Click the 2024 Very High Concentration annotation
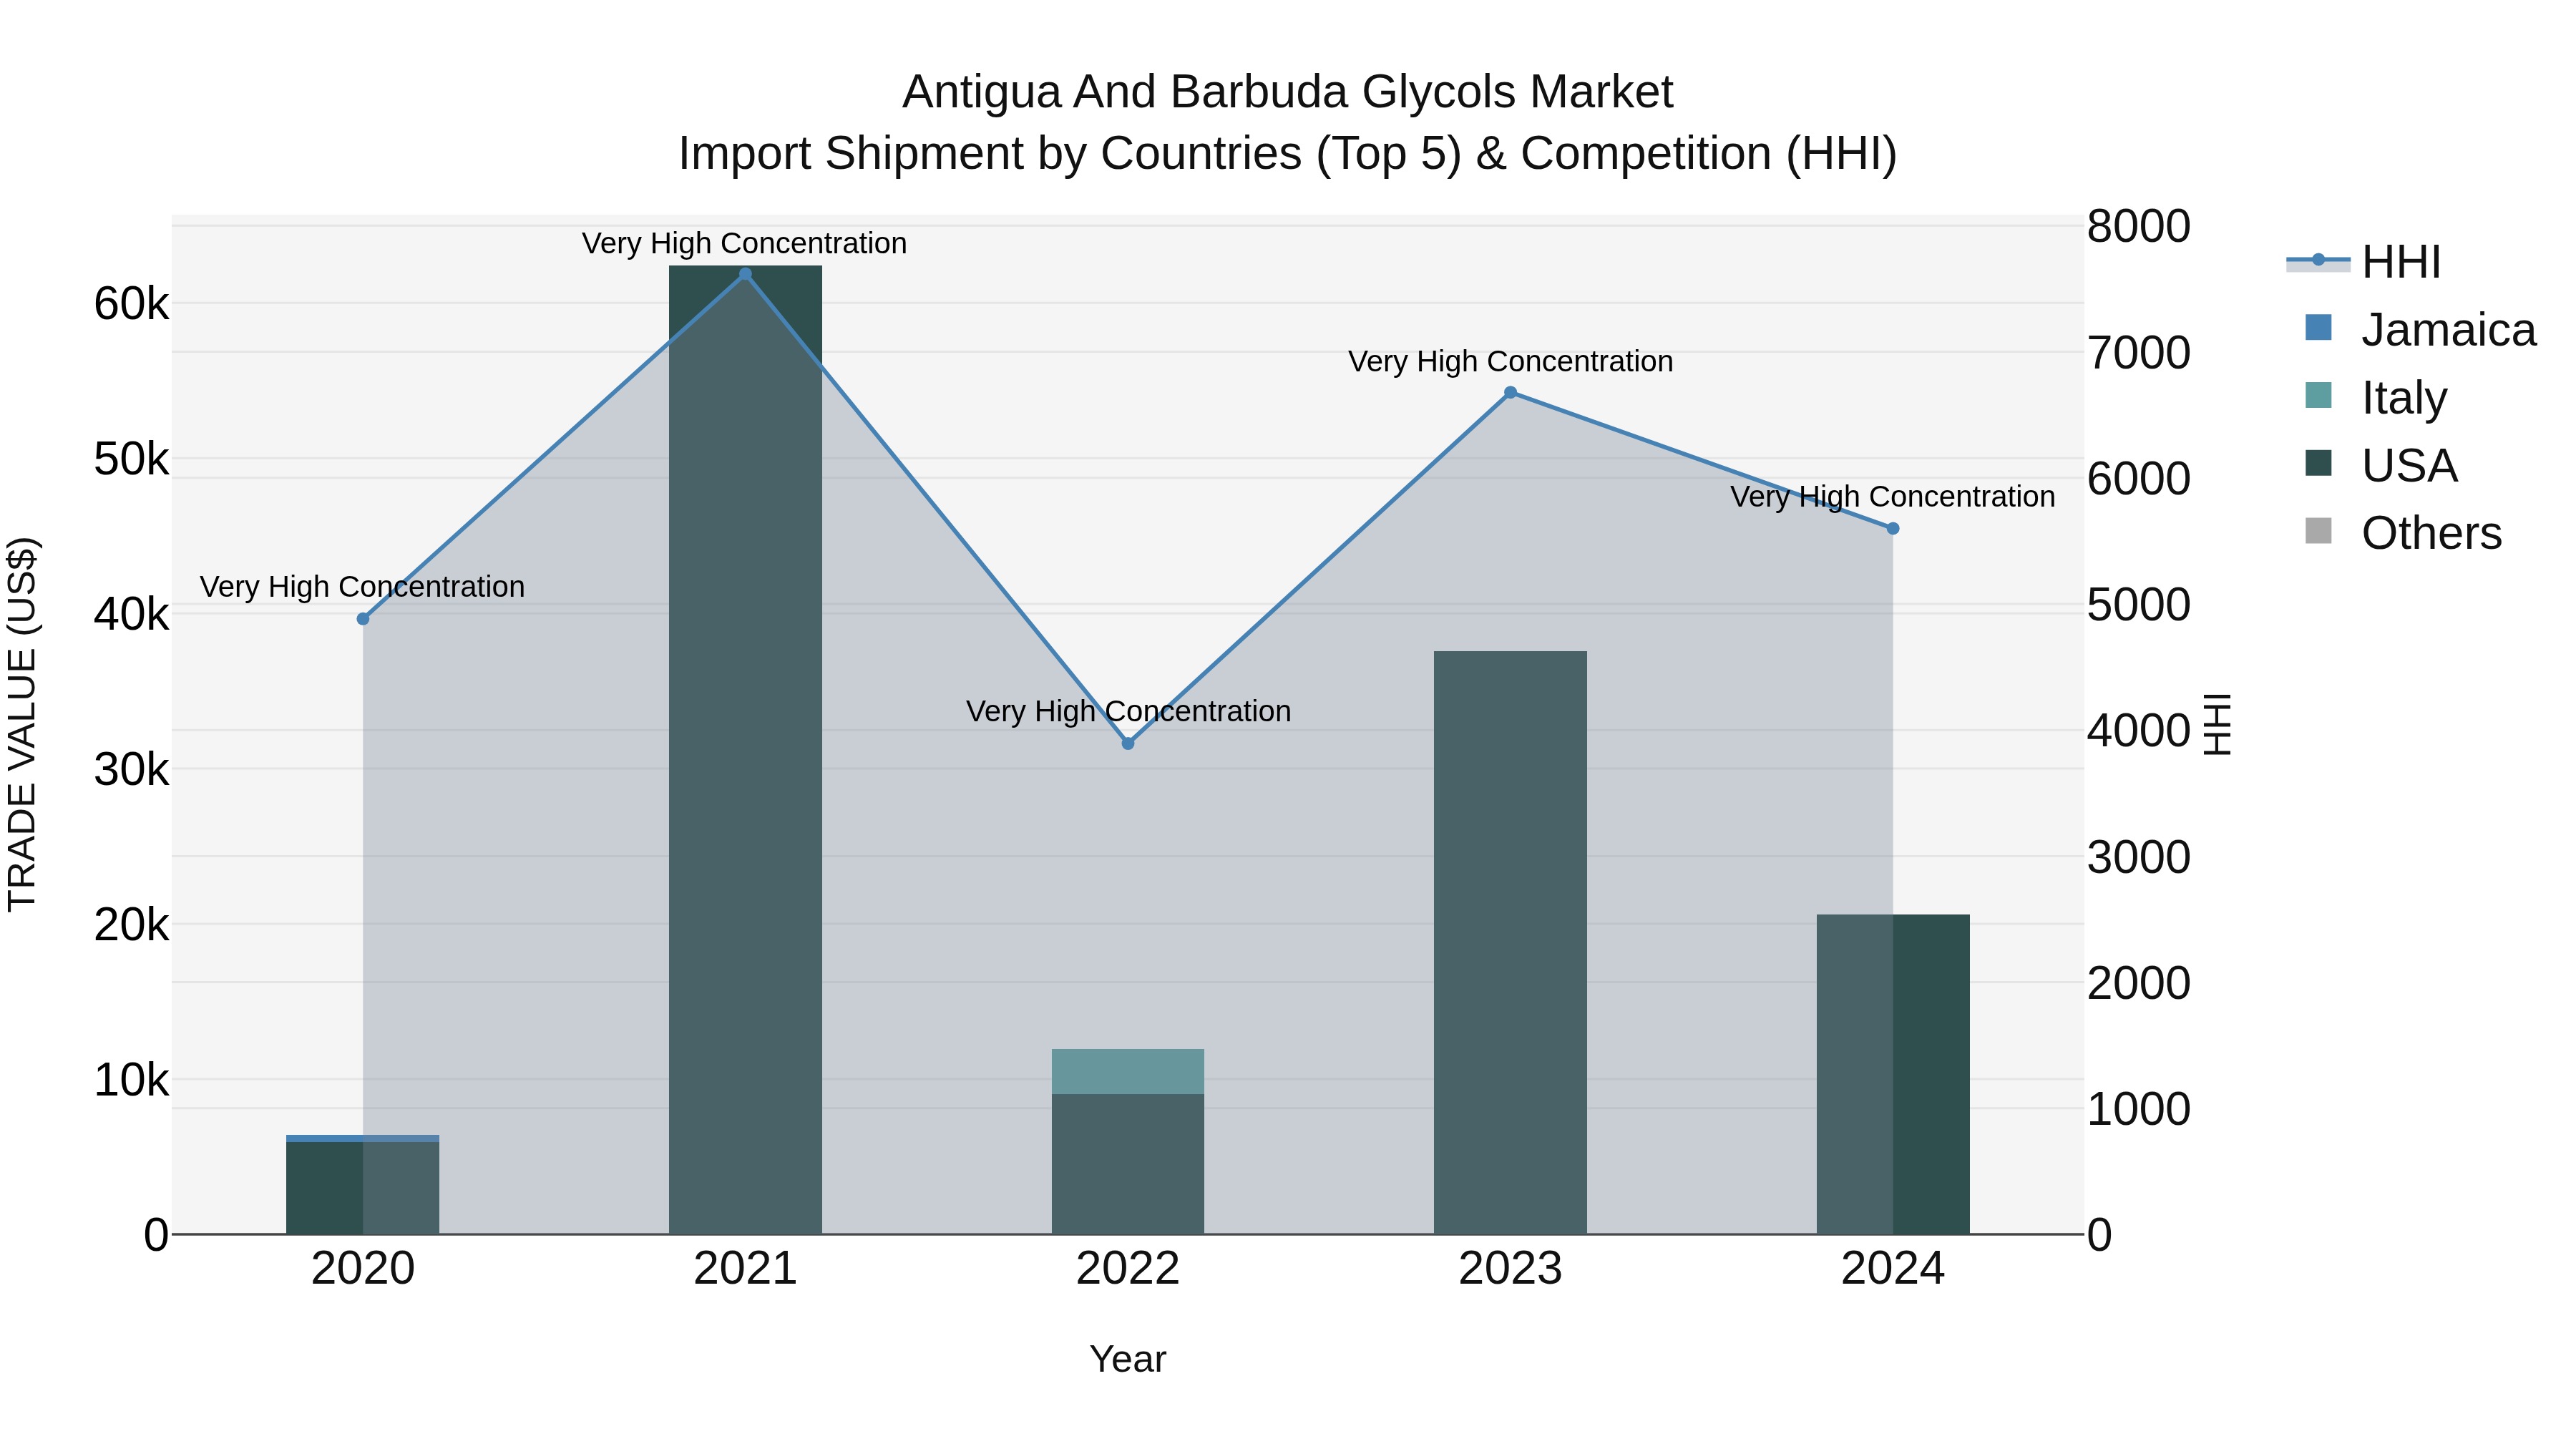2576x1449 pixels. coord(1893,497)
